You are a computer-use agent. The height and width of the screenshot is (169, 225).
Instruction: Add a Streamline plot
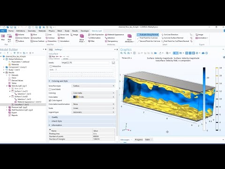[51, 41]
